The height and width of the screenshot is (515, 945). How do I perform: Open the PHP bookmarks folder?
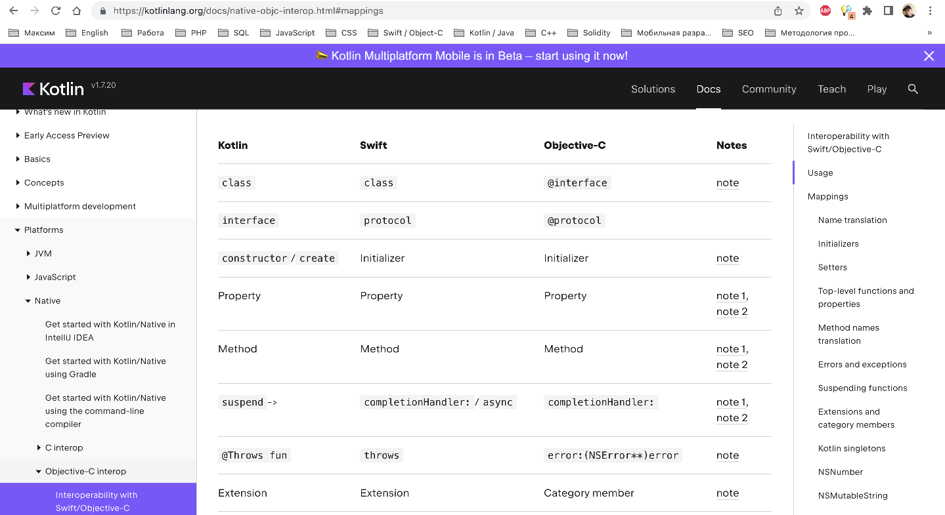click(x=191, y=33)
